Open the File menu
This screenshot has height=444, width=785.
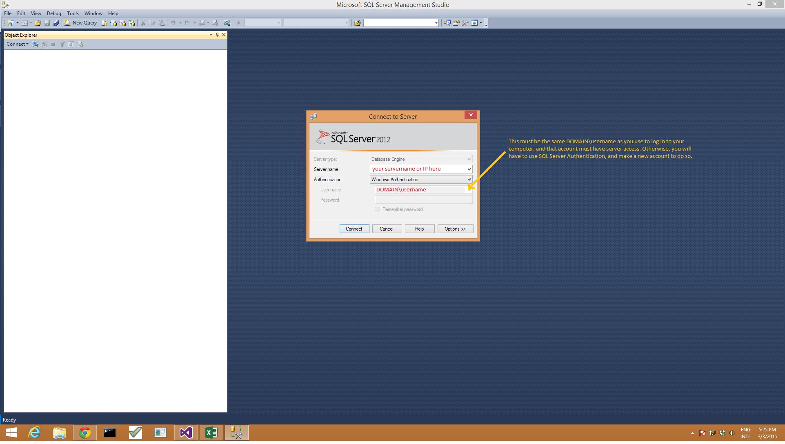[8, 13]
